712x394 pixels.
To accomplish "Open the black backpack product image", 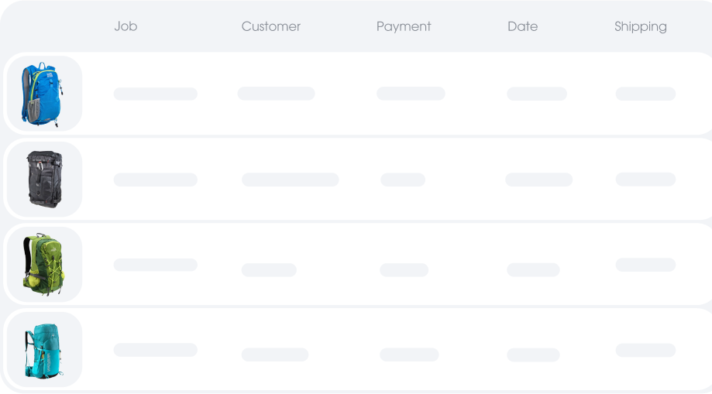I will pyautogui.click(x=44, y=180).
